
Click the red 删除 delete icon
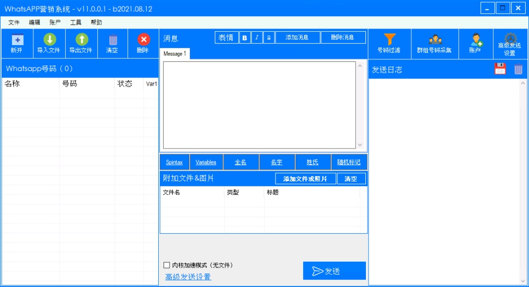pos(143,39)
